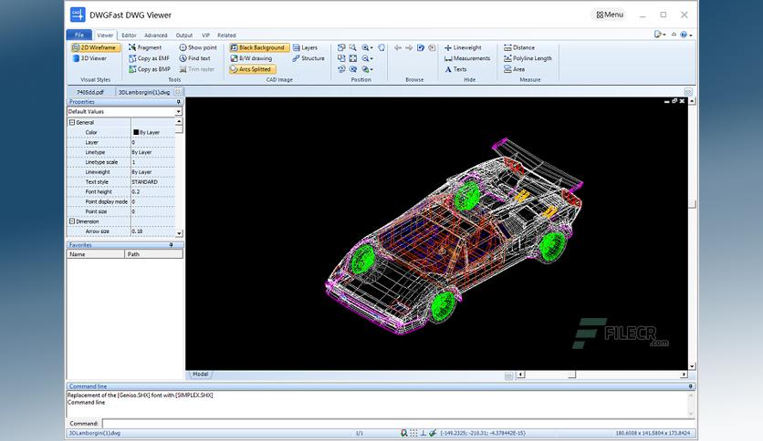The width and height of the screenshot is (763, 441).
Task: Click the Browse forward arrow
Action: tap(409, 47)
